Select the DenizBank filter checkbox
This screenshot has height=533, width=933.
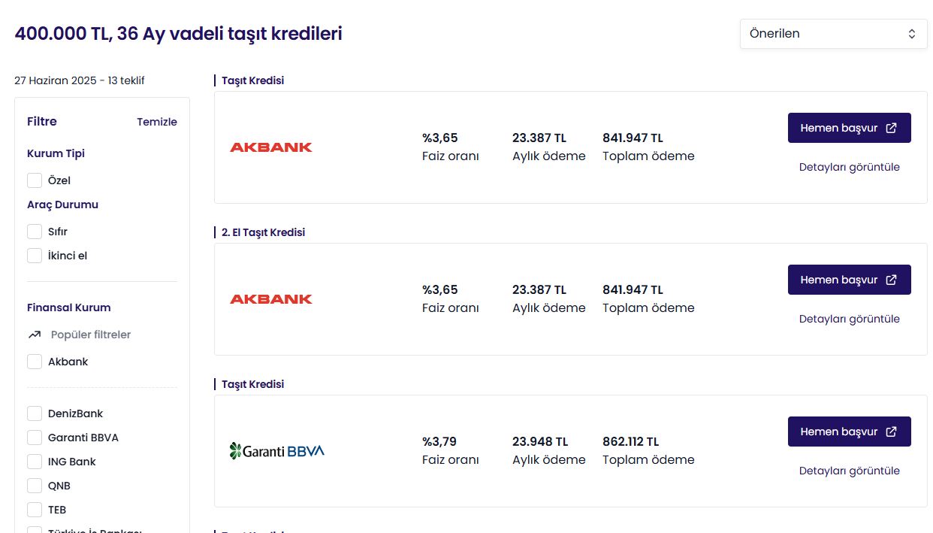point(35,413)
